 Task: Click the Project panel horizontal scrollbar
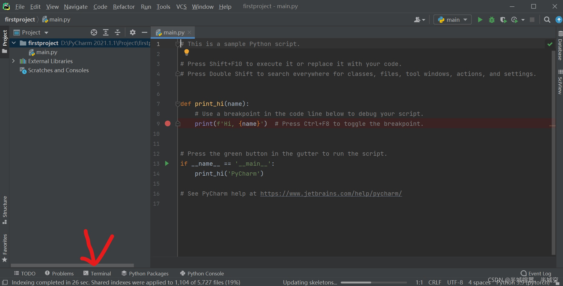click(72, 265)
